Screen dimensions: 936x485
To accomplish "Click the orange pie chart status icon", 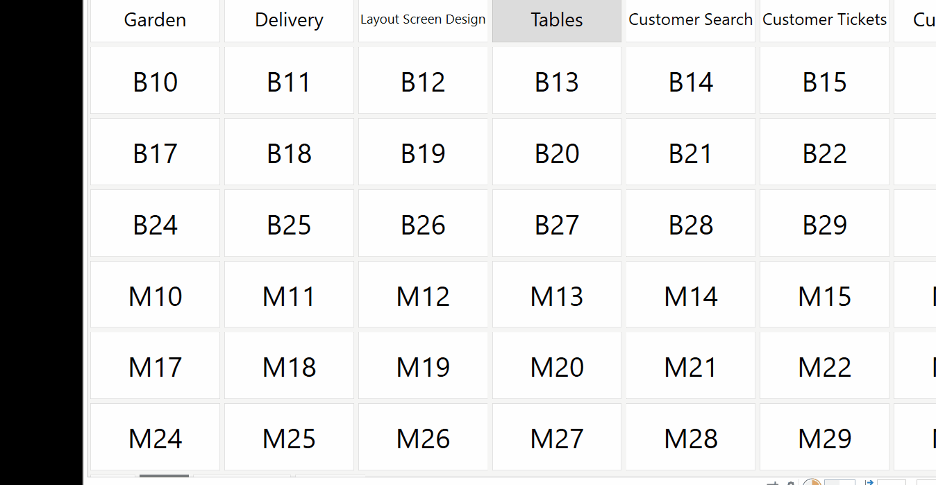I will coord(812,482).
